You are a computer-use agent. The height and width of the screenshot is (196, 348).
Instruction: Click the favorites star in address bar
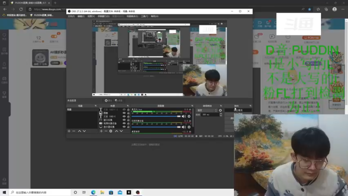[x=310, y=9]
